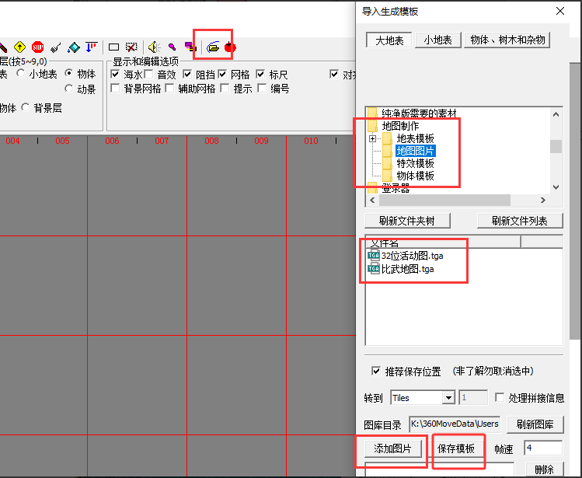Click the crossed-out rectangle deselect icon

click(131, 47)
